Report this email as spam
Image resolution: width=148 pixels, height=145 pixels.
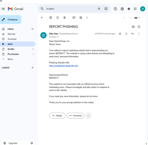tap(57, 18)
